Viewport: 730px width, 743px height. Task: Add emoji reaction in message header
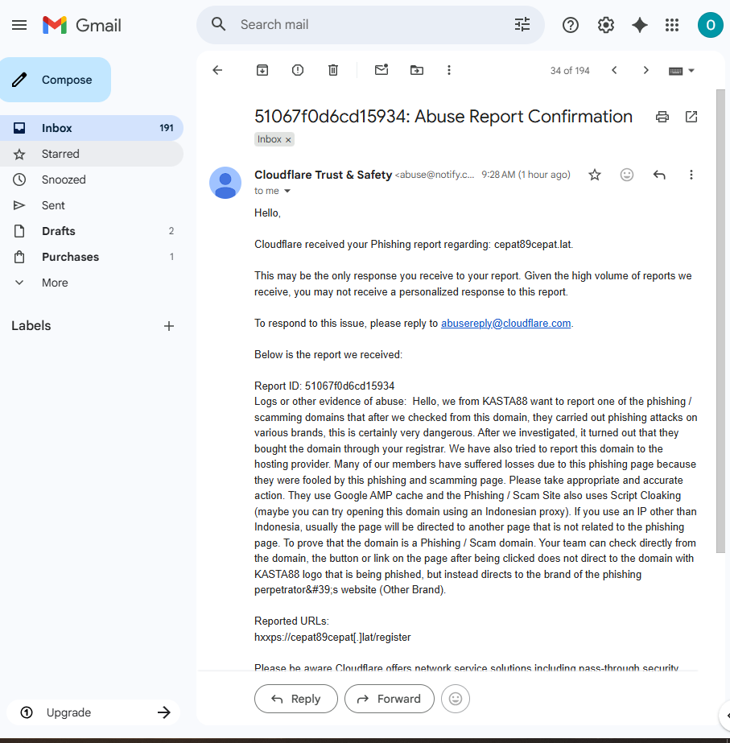(x=627, y=175)
